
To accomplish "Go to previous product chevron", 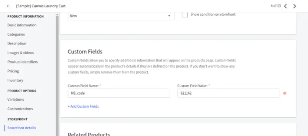I will tap(285, 6).
